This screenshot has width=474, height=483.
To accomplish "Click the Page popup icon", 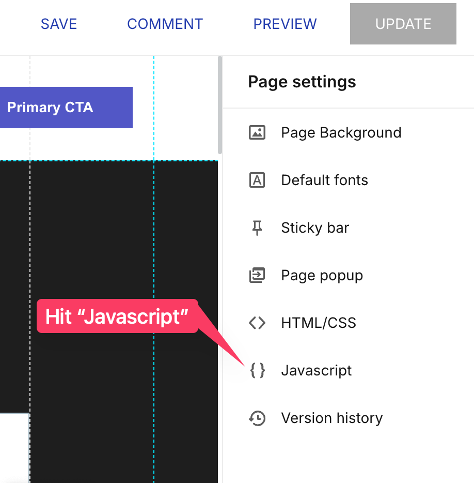I will [x=257, y=275].
